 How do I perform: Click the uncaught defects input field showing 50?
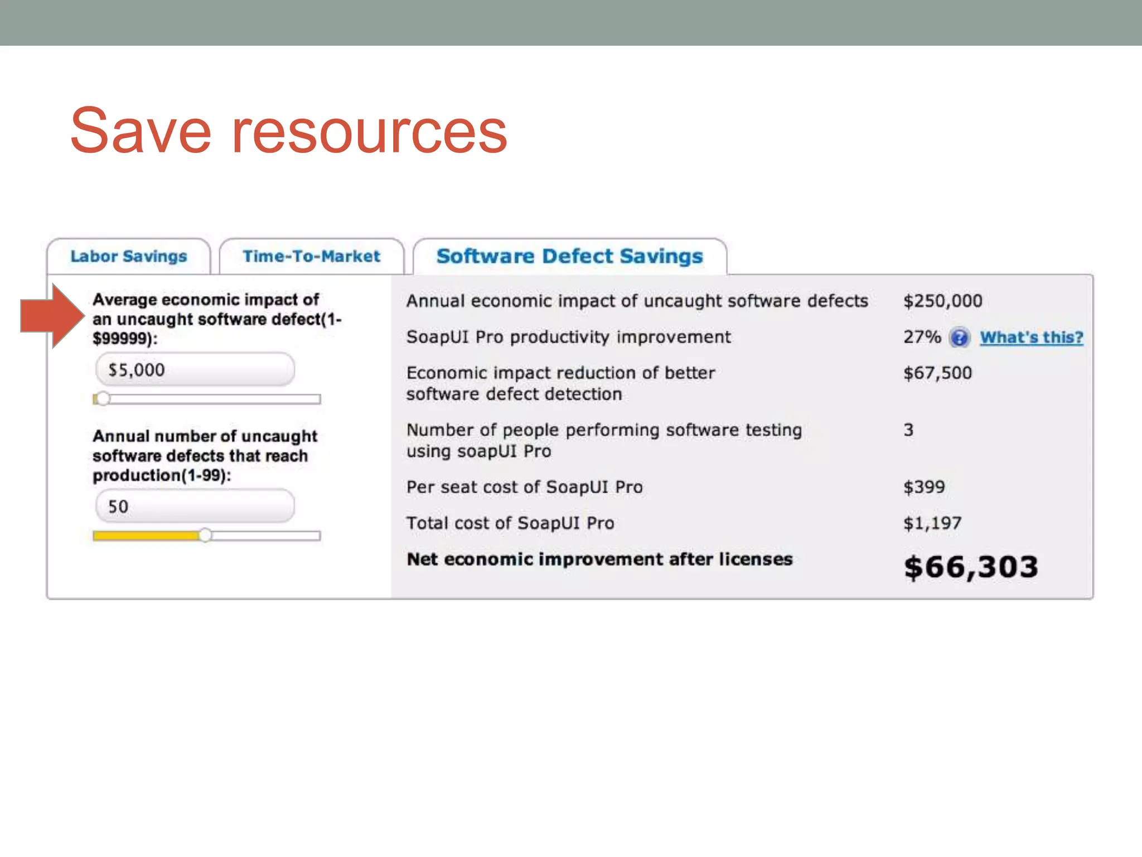[195, 506]
